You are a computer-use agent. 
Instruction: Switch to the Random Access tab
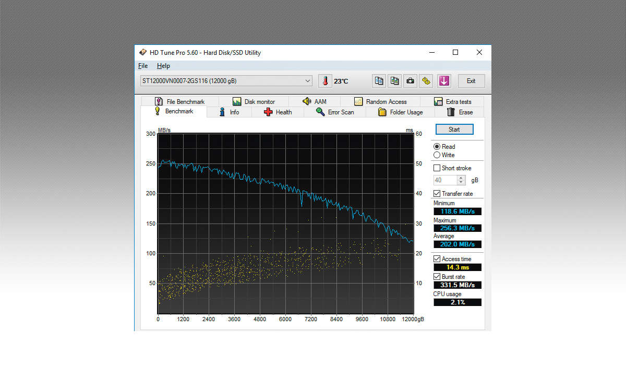click(380, 101)
